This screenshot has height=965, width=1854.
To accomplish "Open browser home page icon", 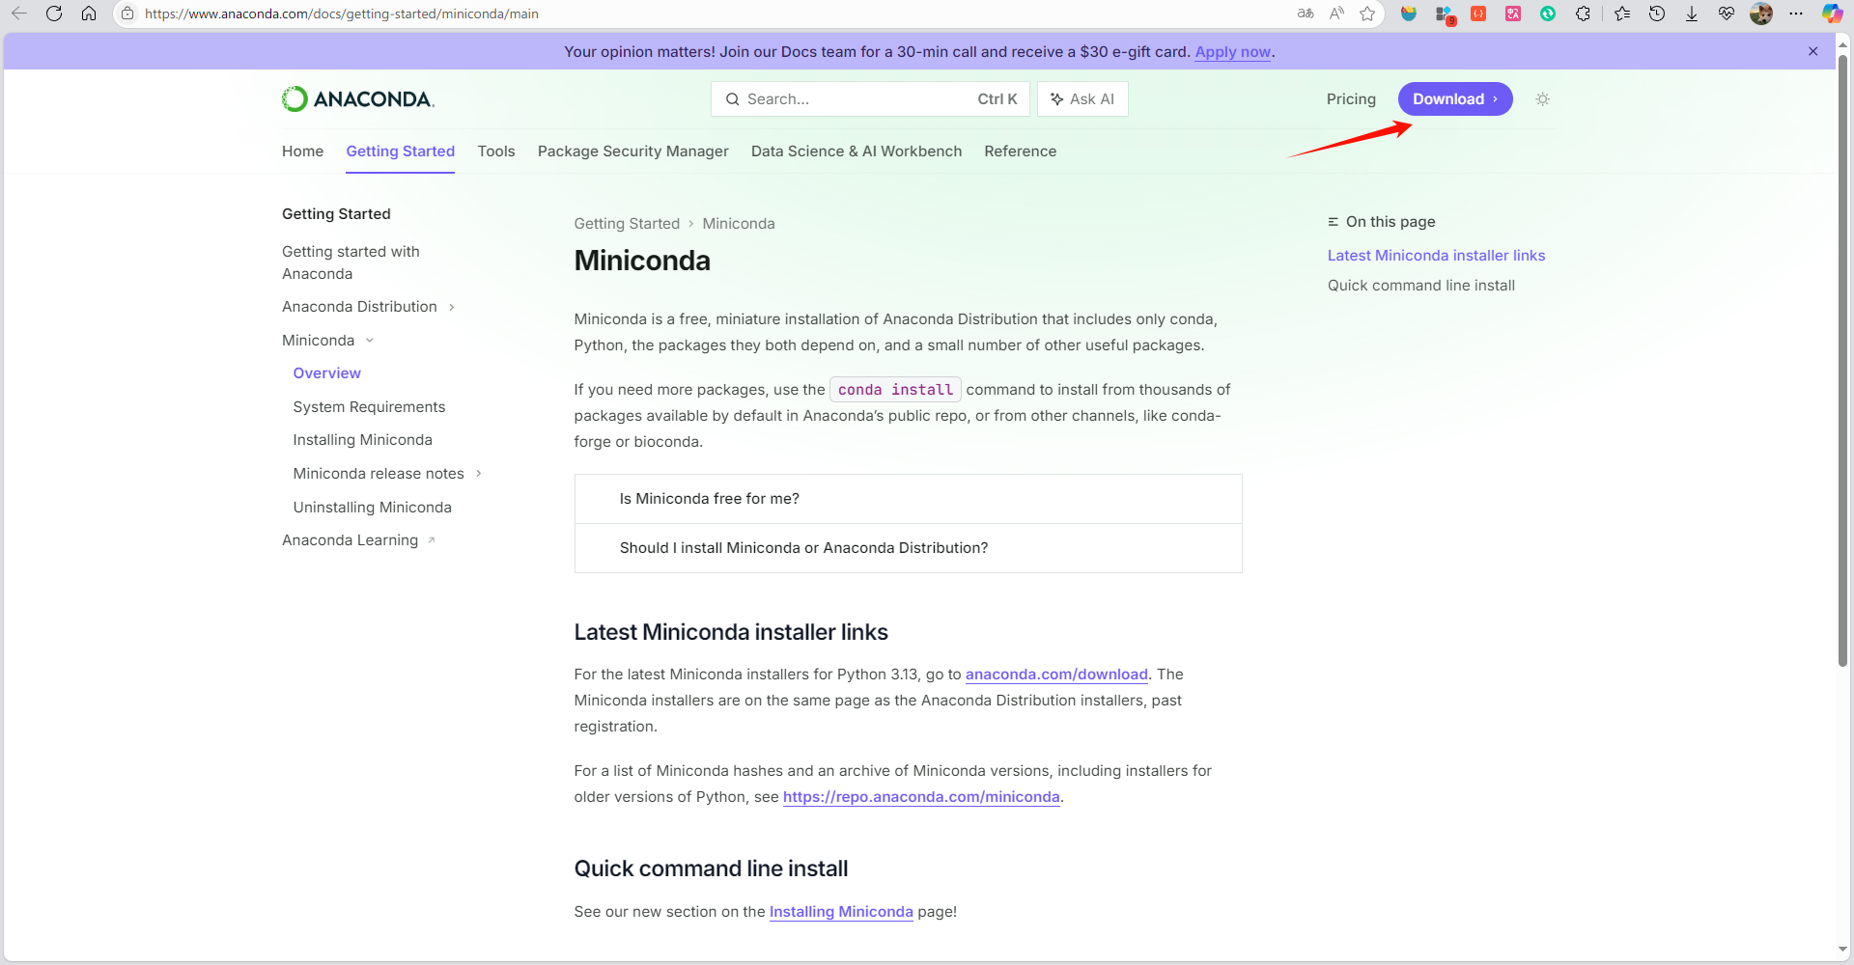I will pyautogui.click(x=89, y=14).
